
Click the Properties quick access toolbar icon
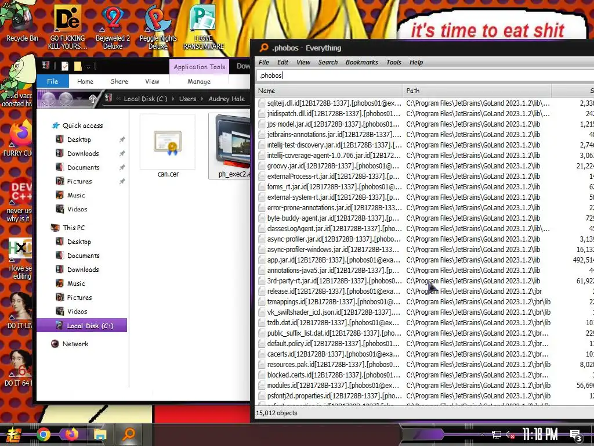[x=65, y=66]
